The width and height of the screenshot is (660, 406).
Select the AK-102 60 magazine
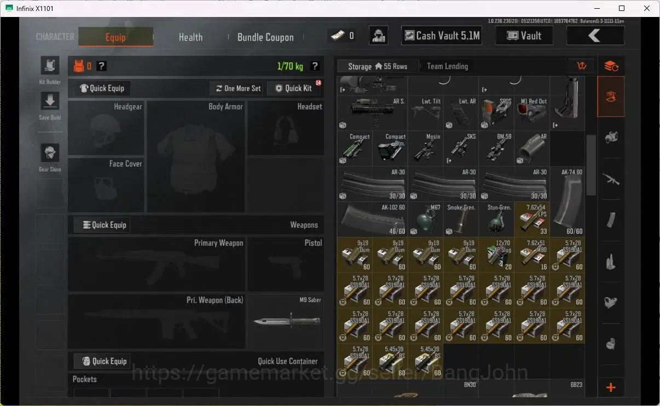point(372,219)
